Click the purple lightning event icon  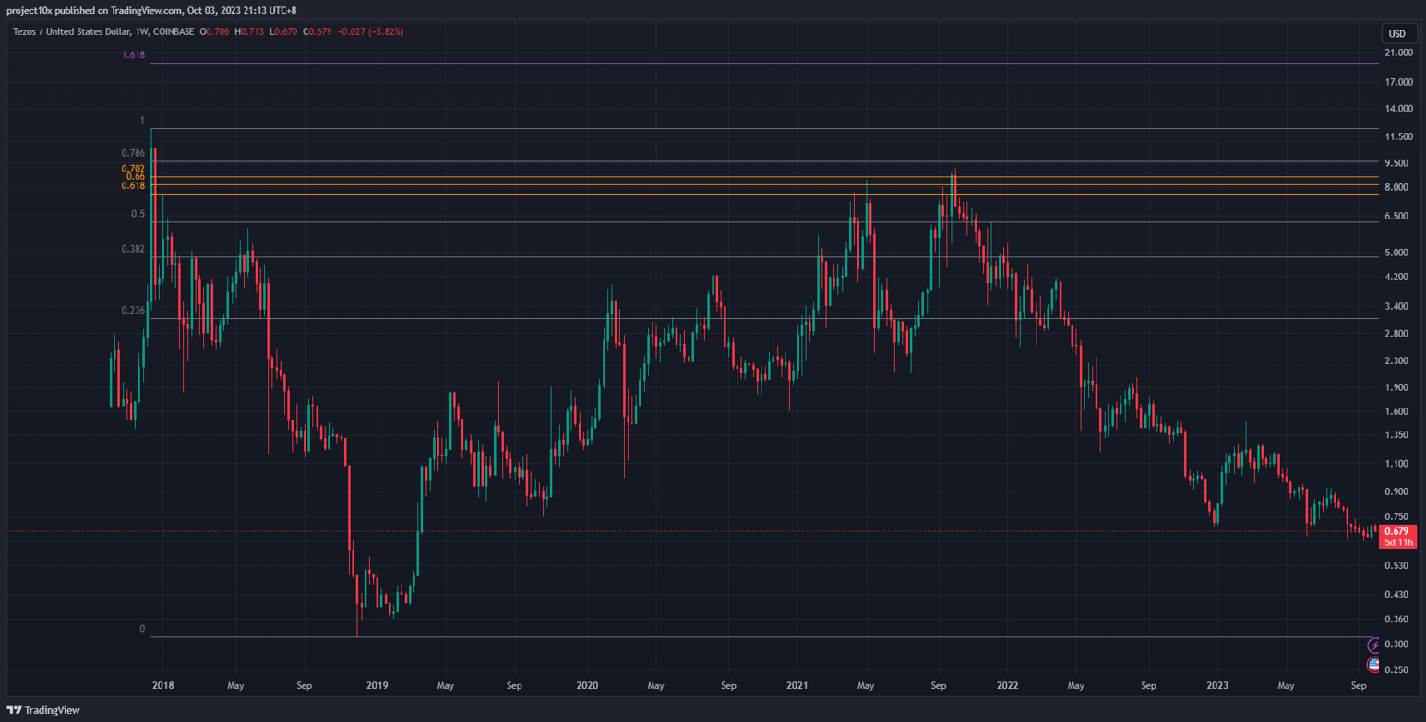(x=1373, y=645)
